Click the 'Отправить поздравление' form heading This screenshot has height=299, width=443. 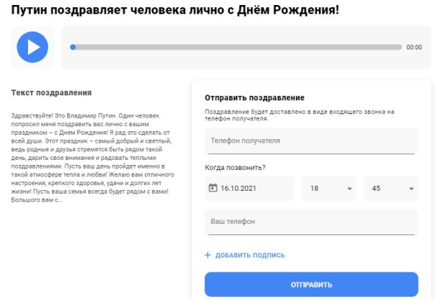coord(254,98)
